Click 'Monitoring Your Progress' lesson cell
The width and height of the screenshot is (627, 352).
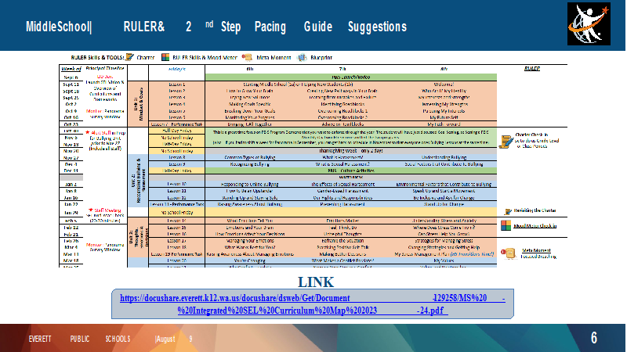249,117
